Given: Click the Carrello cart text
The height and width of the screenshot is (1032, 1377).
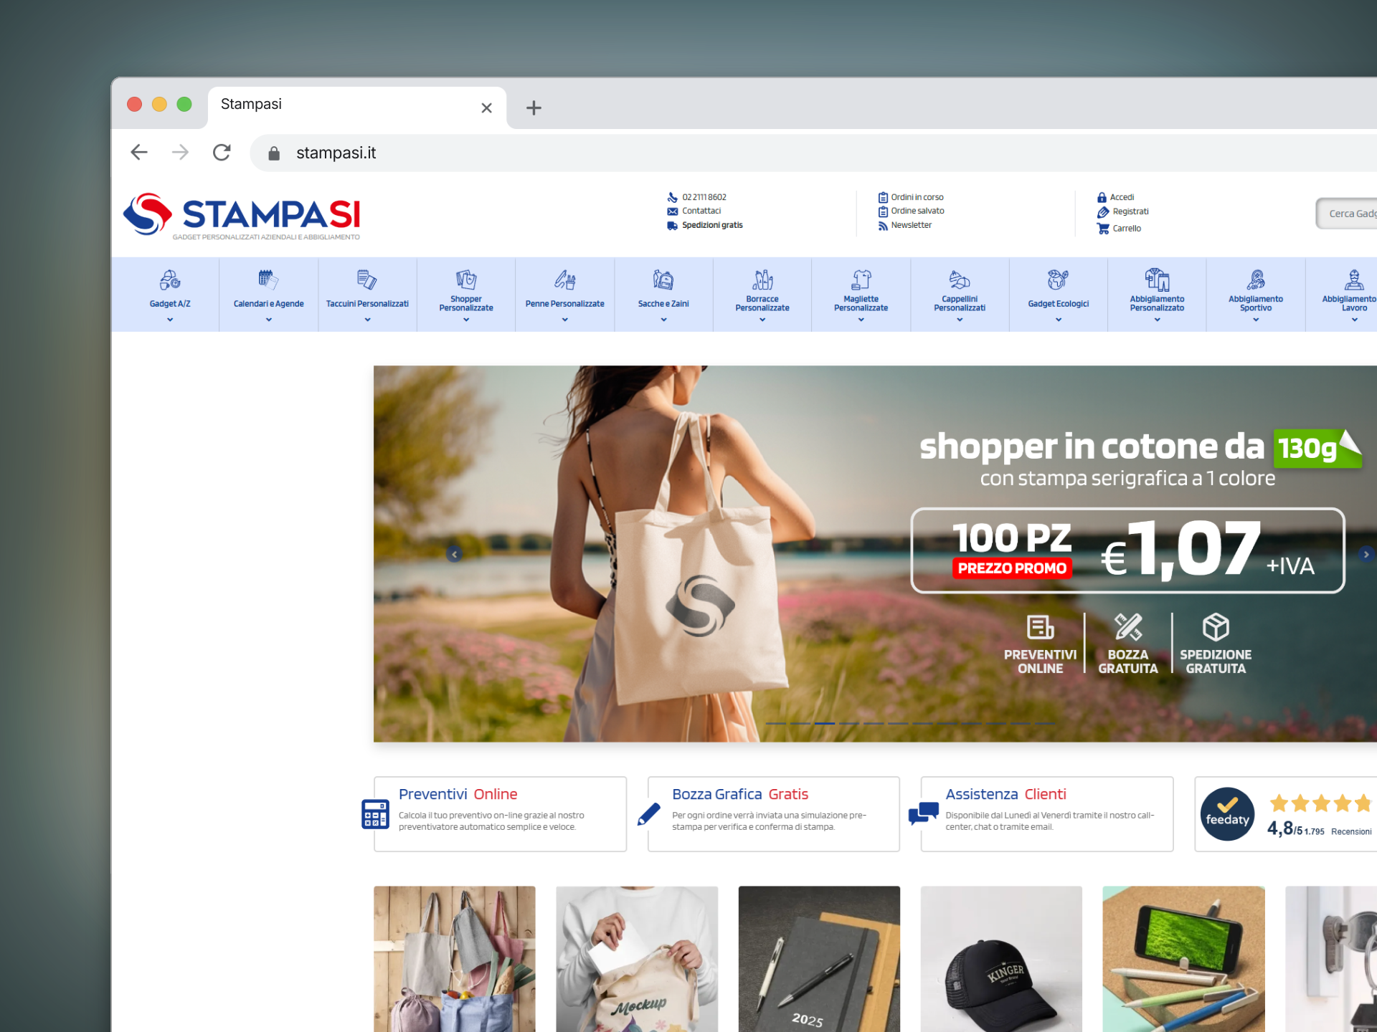Looking at the screenshot, I should [x=1127, y=229].
